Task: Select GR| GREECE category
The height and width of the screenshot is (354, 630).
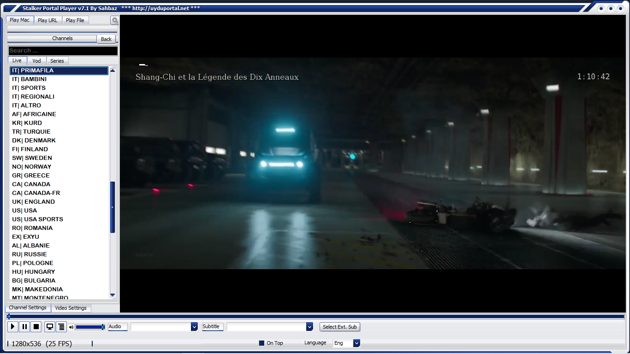Action: [59, 176]
